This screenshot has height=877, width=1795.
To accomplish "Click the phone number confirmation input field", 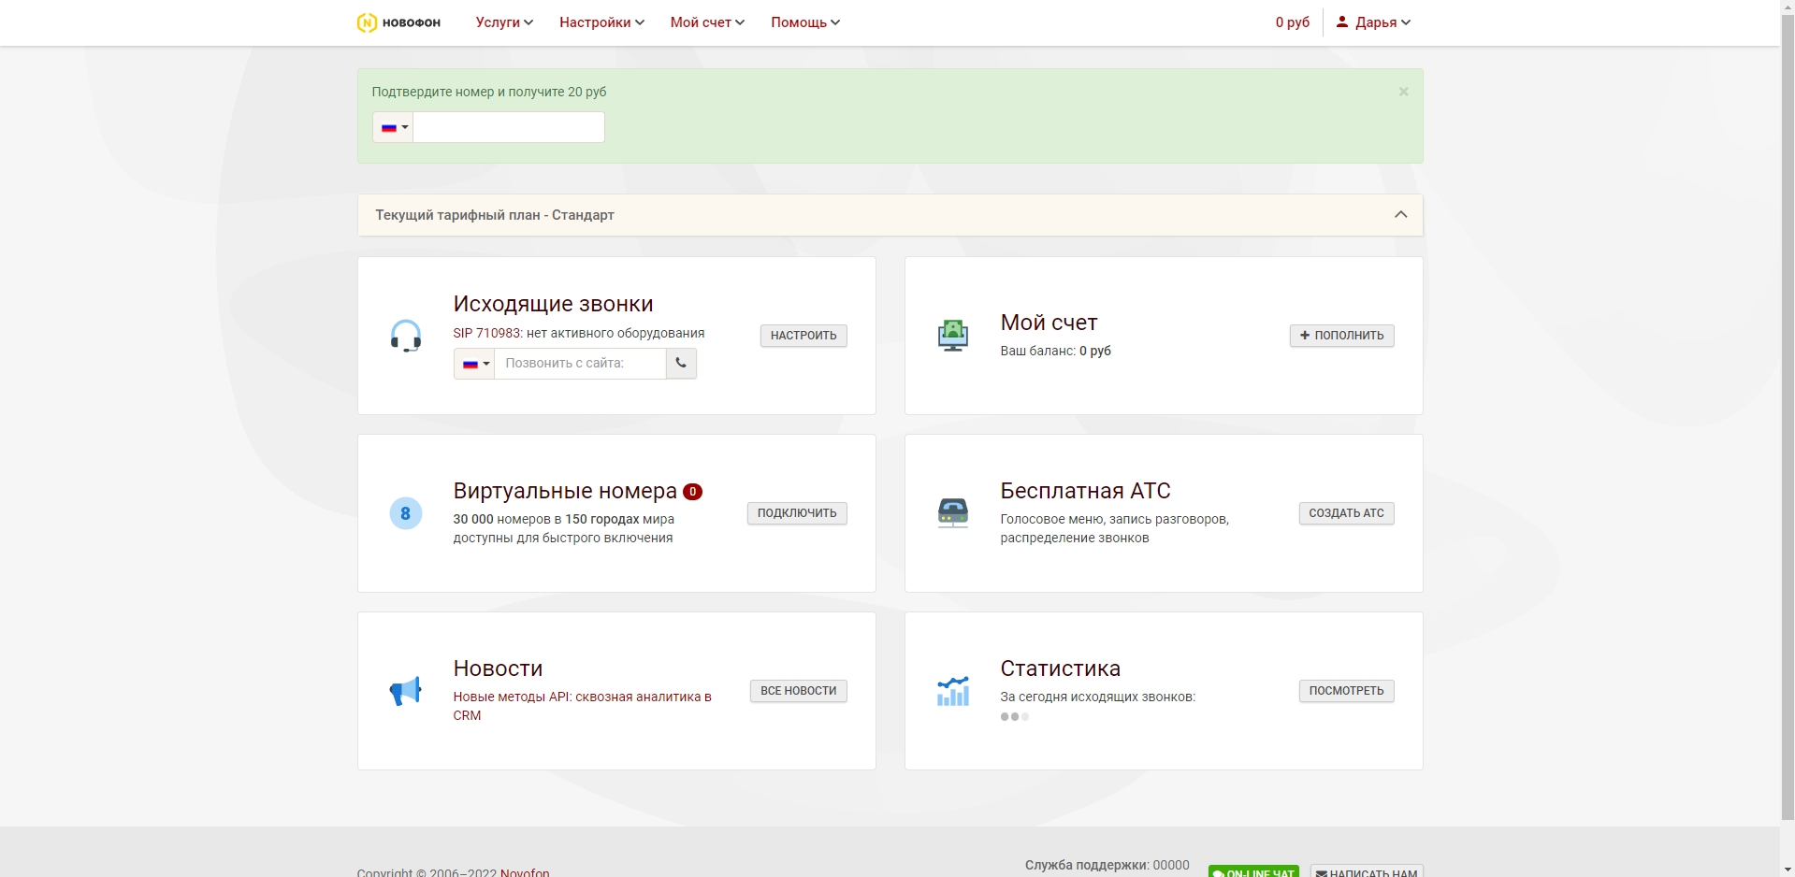I will click(509, 127).
